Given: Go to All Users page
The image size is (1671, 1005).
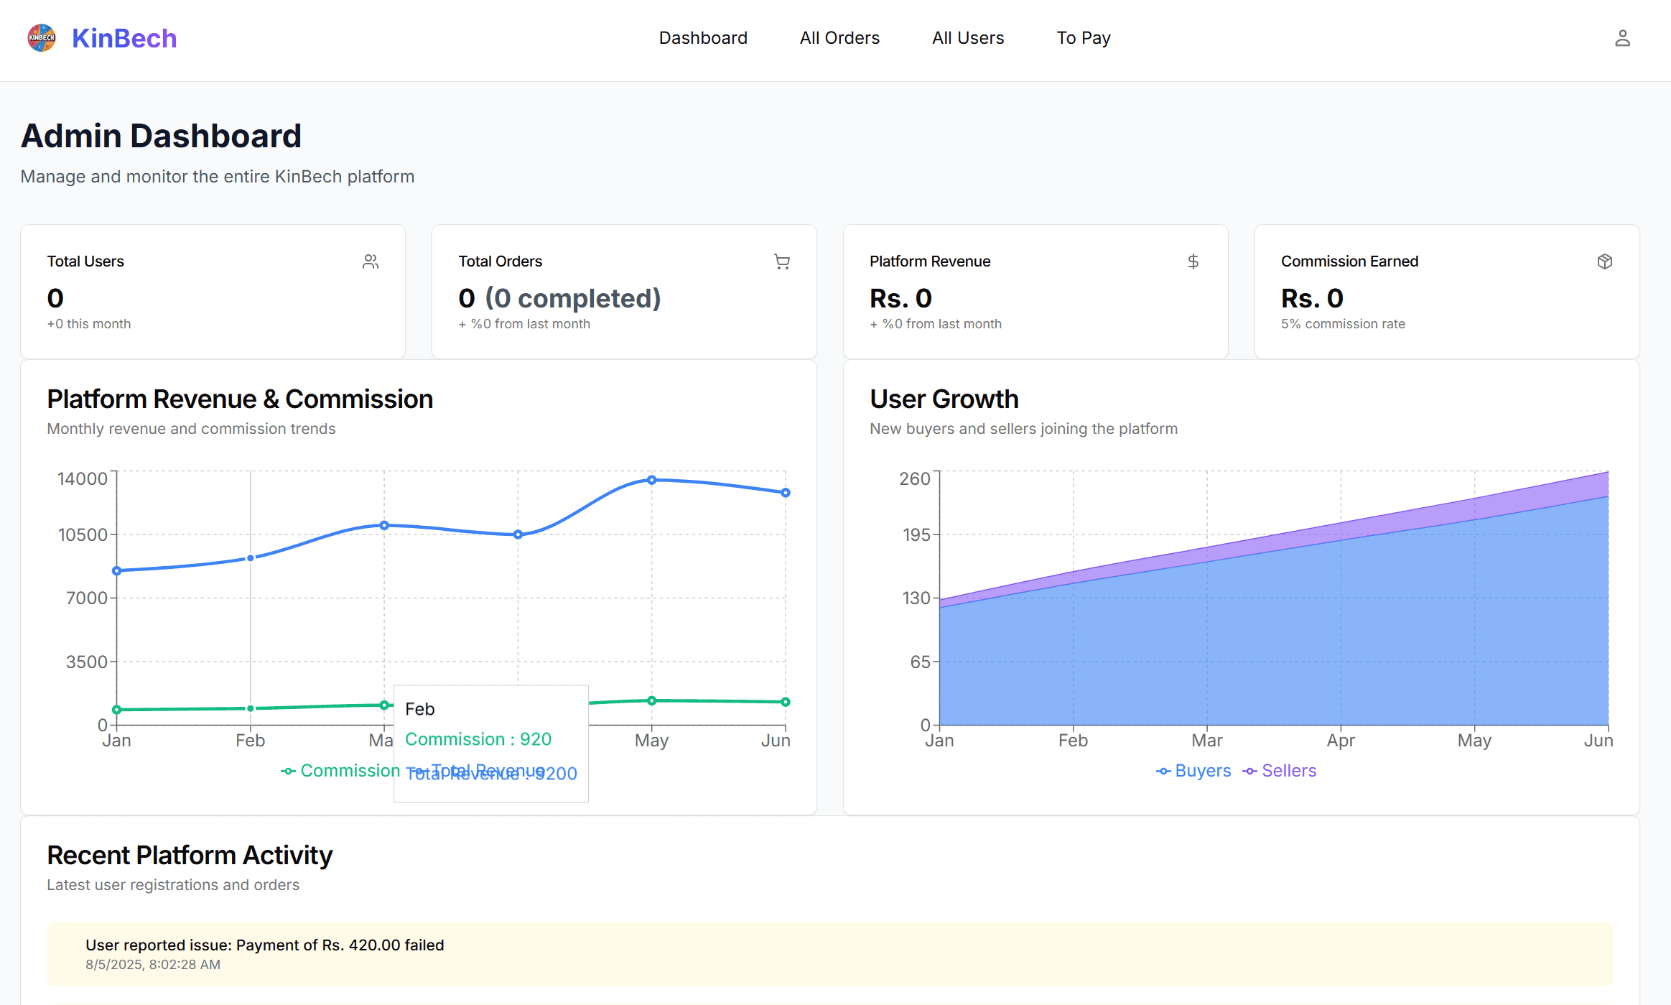Looking at the screenshot, I should point(968,38).
